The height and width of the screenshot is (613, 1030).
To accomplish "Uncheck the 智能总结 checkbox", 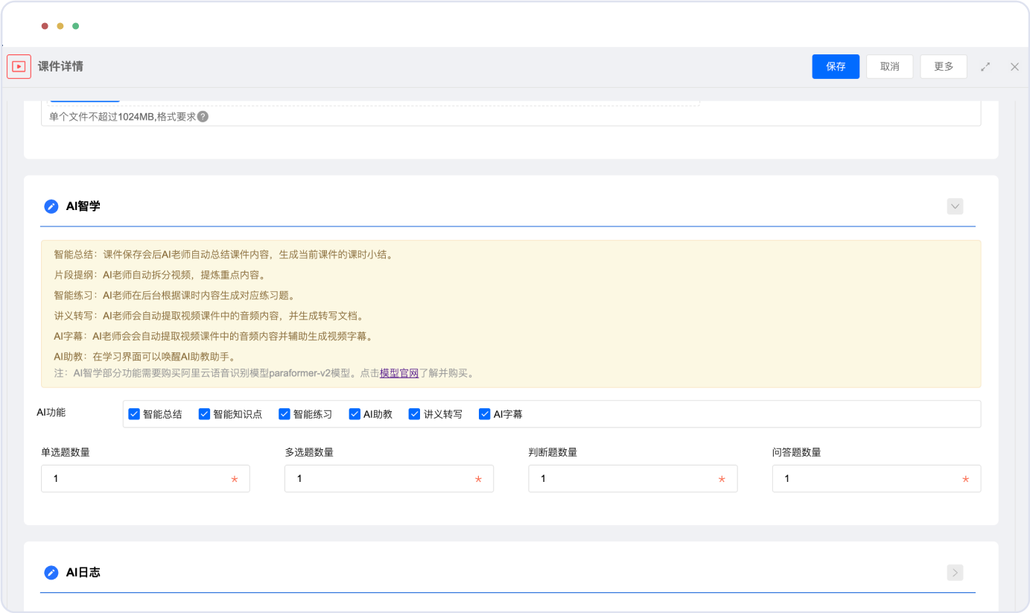I will click(x=134, y=414).
